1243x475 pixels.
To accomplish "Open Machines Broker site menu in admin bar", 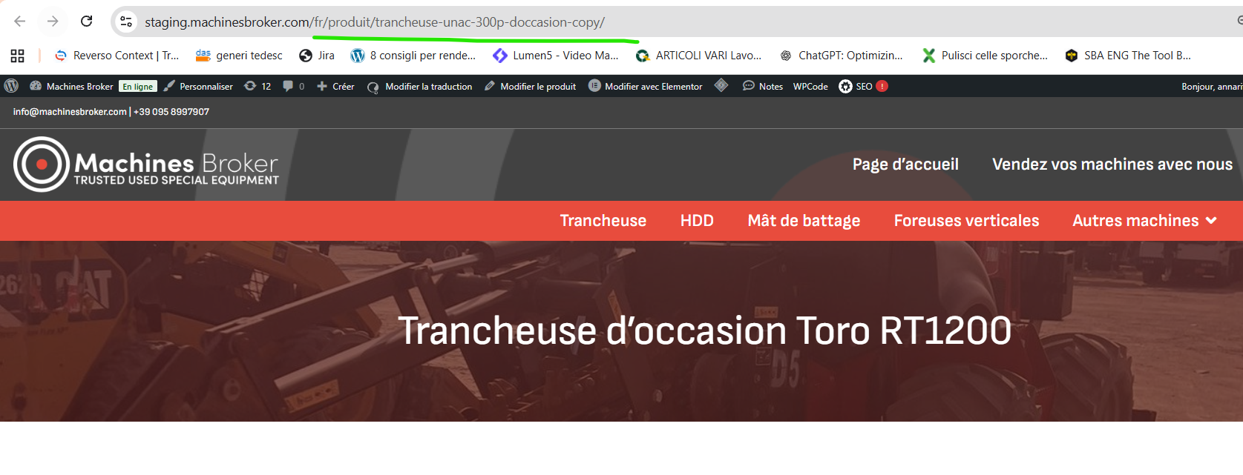I will (71, 86).
